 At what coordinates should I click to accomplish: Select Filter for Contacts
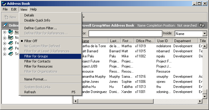(x=50, y=61)
